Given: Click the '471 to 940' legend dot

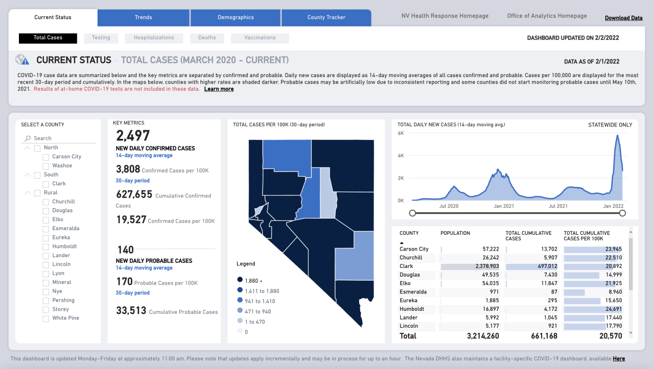Looking at the screenshot, I should pos(240,311).
